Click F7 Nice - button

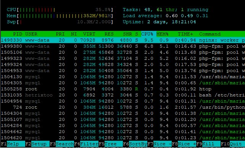point(160,144)
